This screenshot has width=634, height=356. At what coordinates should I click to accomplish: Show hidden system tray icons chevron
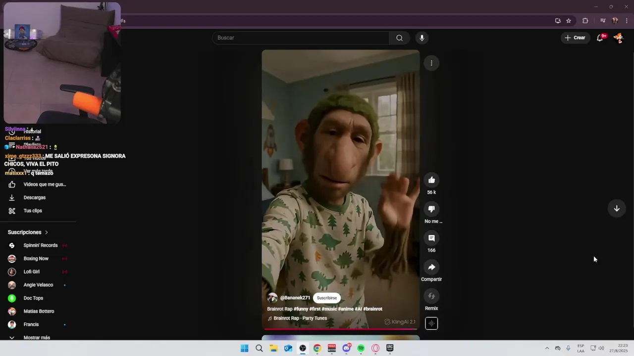547,348
